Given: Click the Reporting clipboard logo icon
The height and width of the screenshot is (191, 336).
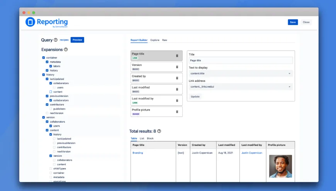Looking at the screenshot, I should tap(31, 22).
